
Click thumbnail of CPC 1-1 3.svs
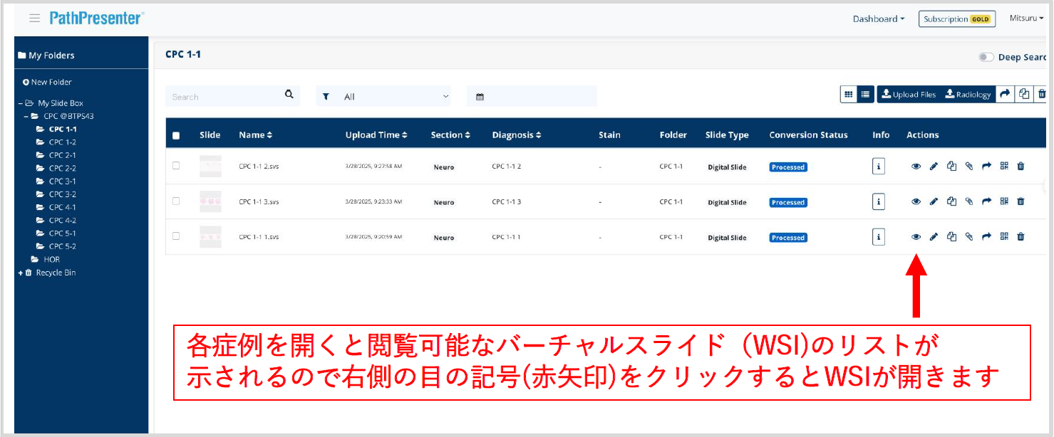pyautogui.click(x=210, y=201)
